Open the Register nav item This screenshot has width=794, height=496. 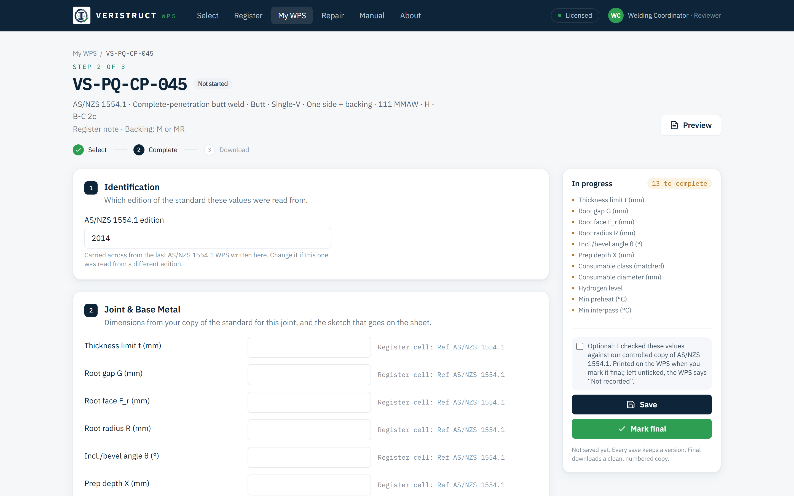coord(248,15)
